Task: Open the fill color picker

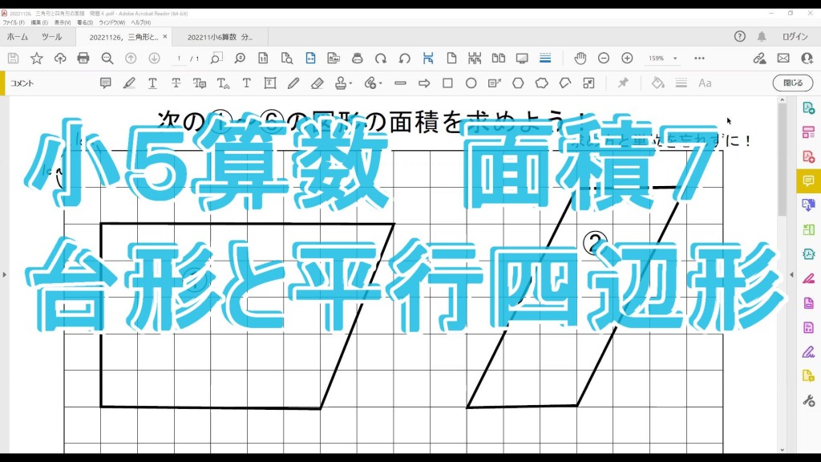Action: [x=657, y=83]
